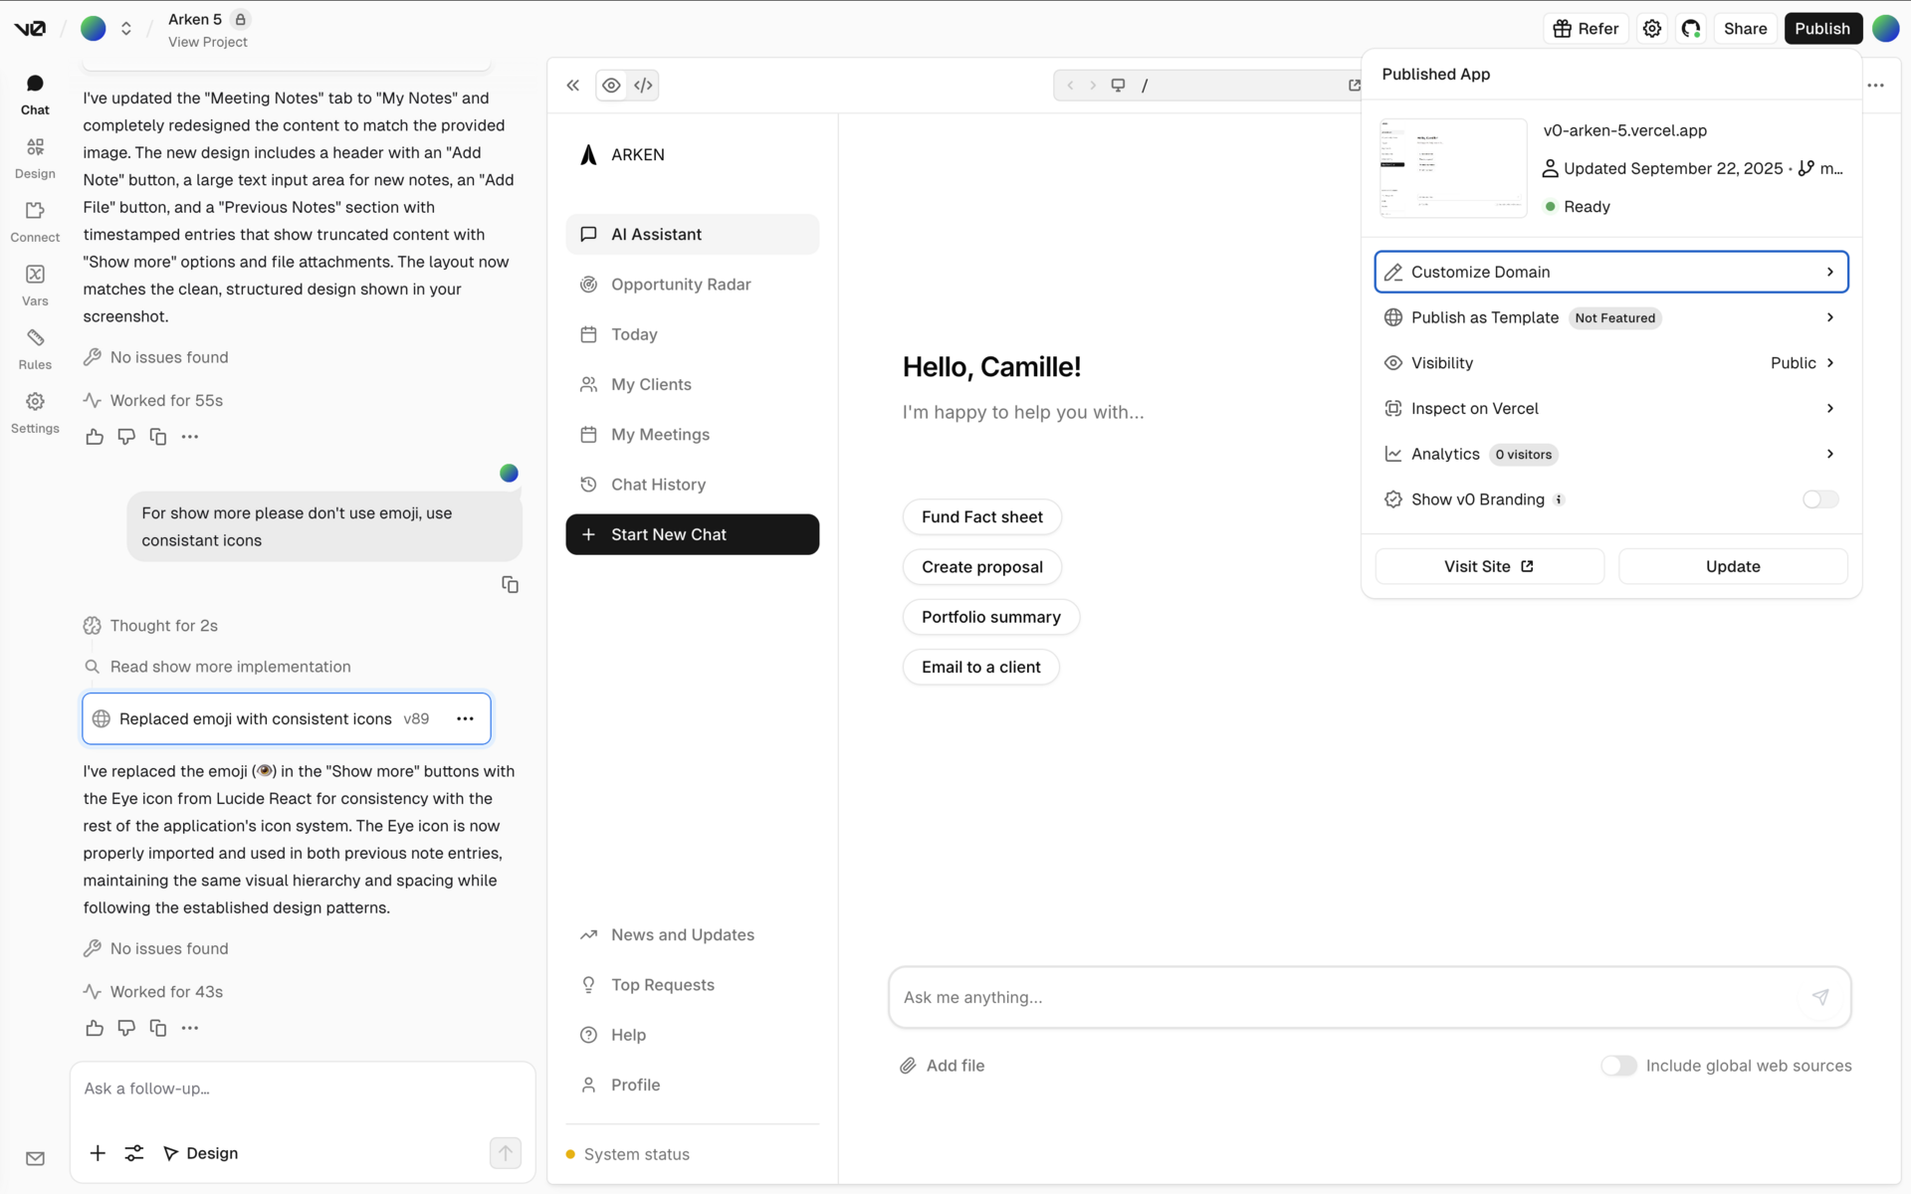Copy the user message about emoji

pos(510,585)
